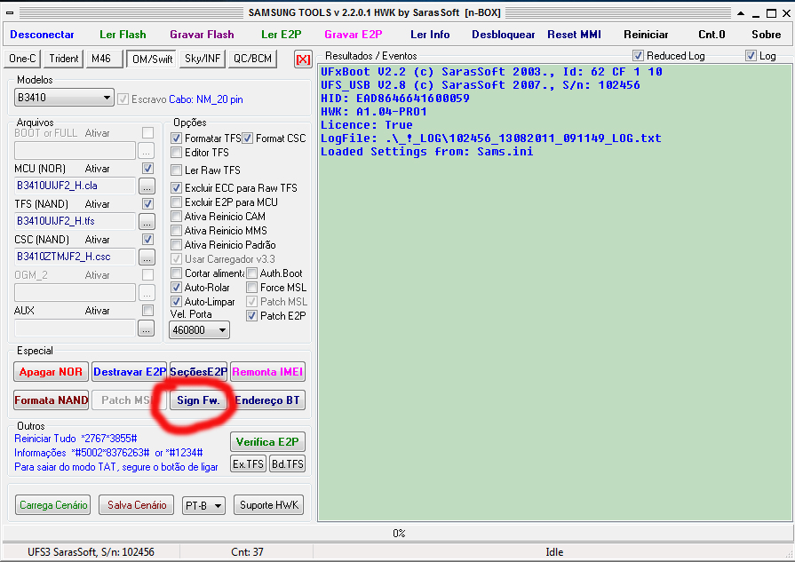Toggle Log checkbox

(751, 56)
